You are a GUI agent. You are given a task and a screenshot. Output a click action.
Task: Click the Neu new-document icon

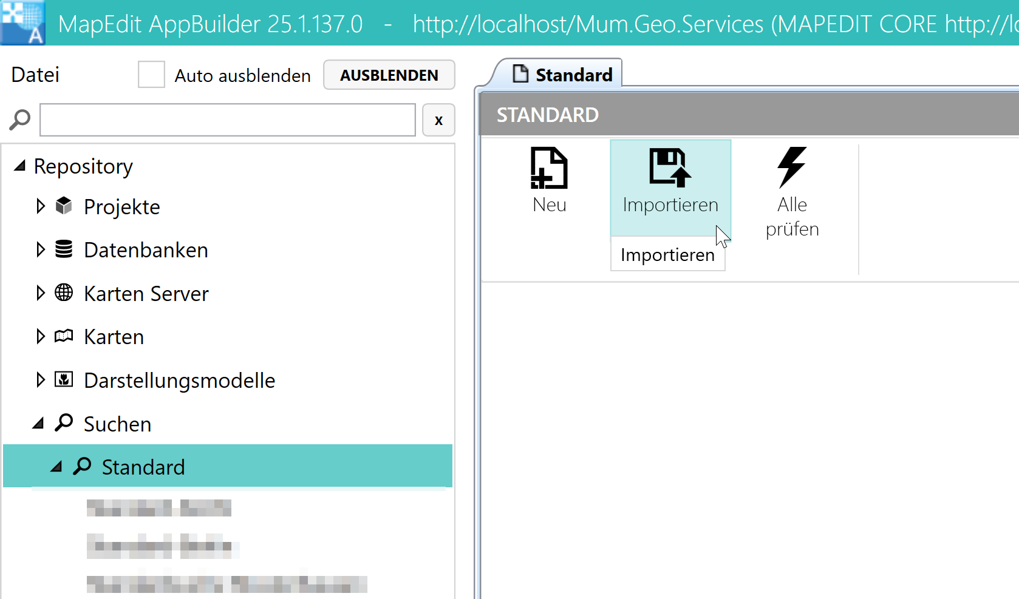tap(548, 168)
